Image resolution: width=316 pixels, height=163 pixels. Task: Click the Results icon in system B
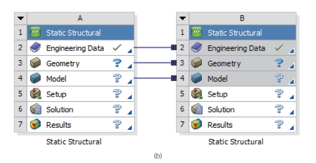(197, 124)
